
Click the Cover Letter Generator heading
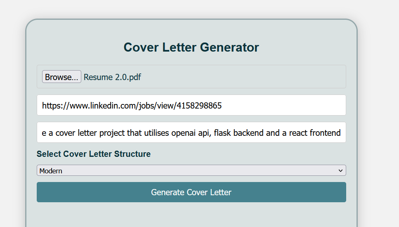click(191, 47)
